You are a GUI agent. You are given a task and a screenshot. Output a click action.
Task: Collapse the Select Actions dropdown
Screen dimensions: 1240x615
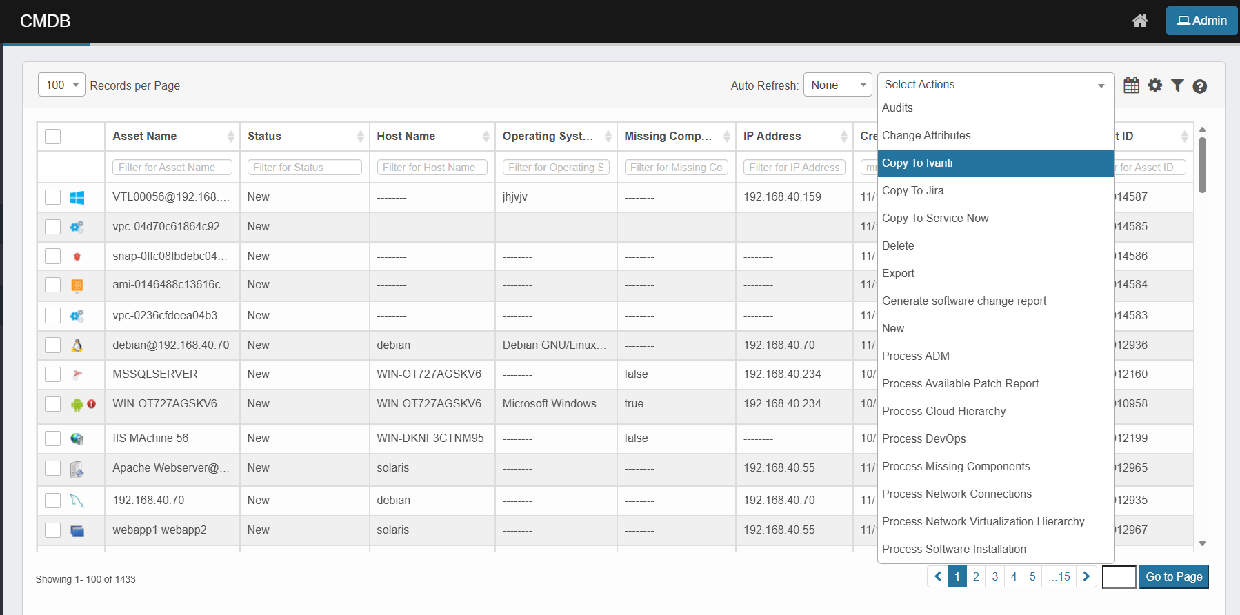point(995,84)
